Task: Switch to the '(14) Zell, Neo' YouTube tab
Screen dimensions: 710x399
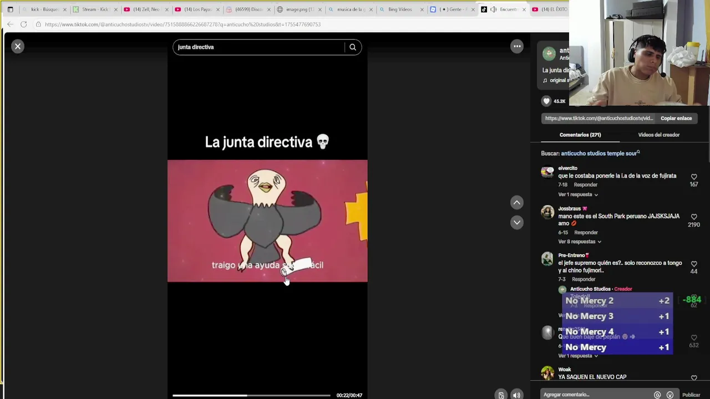Action: pos(146,9)
